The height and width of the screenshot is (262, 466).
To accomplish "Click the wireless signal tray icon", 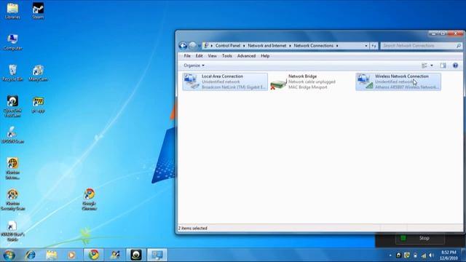I will [x=424, y=255].
